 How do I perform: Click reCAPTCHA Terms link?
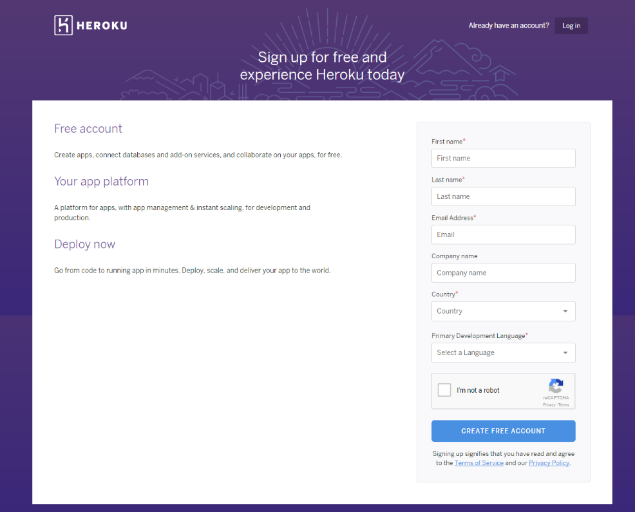click(x=564, y=404)
